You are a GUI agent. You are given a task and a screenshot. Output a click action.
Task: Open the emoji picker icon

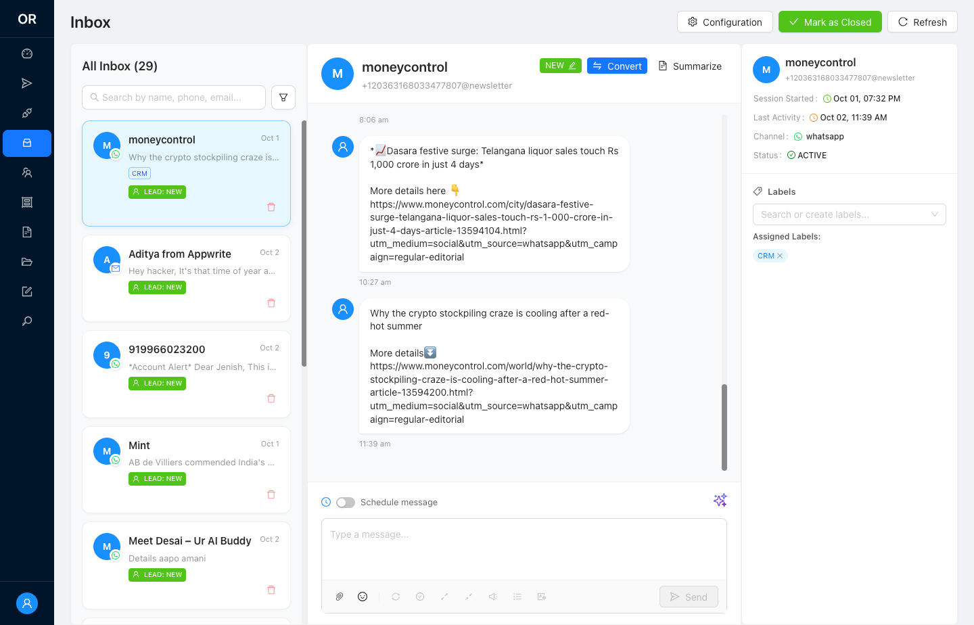[x=363, y=597]
